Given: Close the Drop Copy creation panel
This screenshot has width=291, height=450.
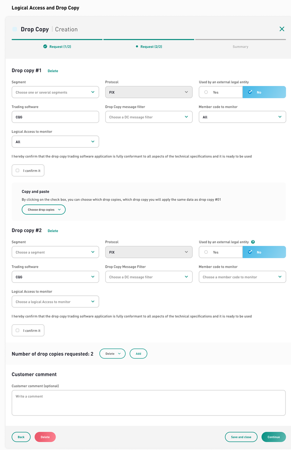Looking at the screenshot, I should point(282,29).
